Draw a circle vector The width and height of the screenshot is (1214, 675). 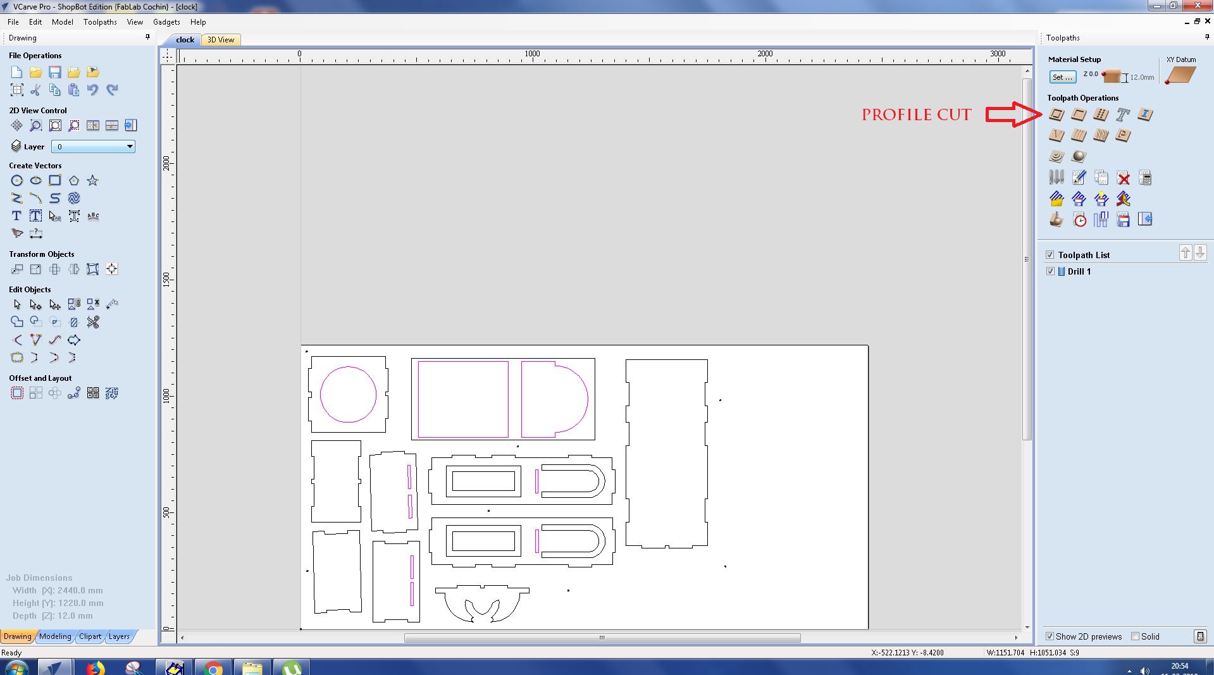(x=17, y=181)
